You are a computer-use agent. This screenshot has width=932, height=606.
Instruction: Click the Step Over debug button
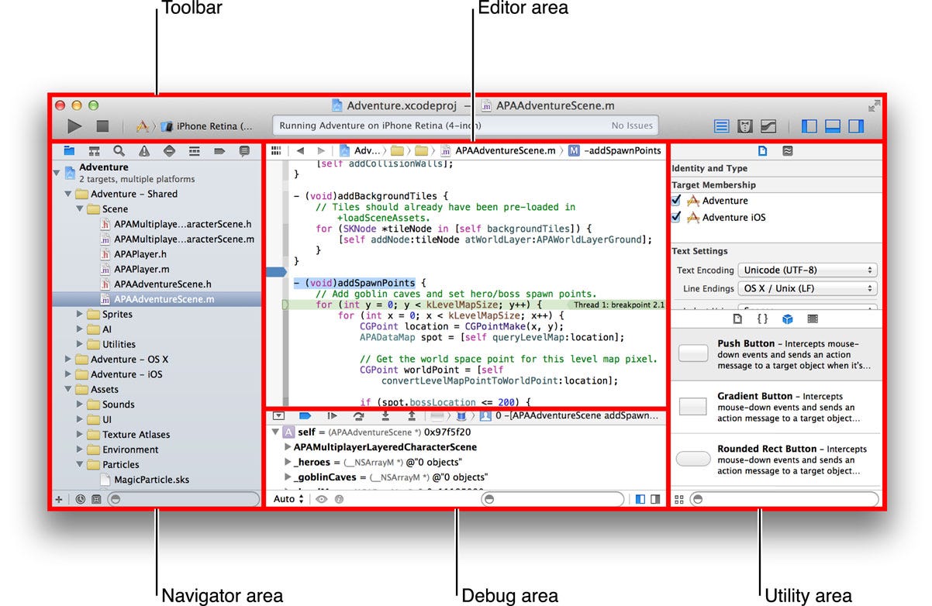358,416
